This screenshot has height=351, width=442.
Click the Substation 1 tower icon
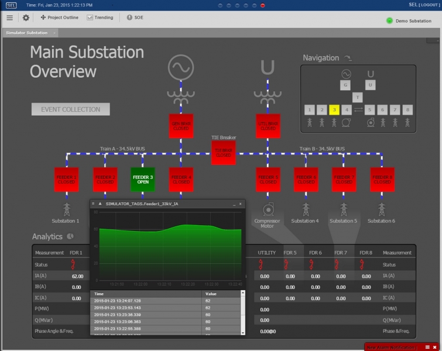point(66,209)
